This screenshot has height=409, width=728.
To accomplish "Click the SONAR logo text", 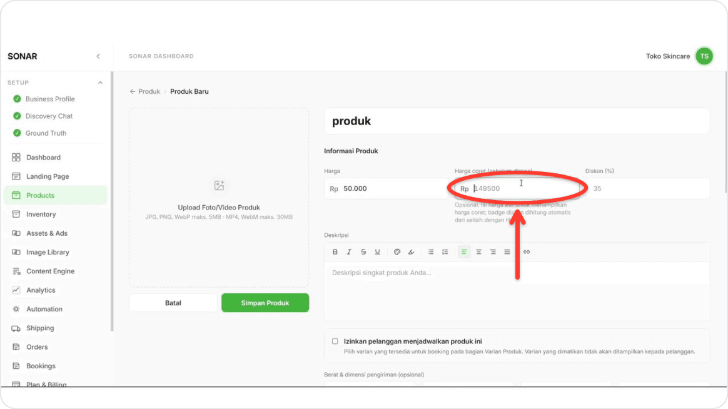I will click(23, 56).
